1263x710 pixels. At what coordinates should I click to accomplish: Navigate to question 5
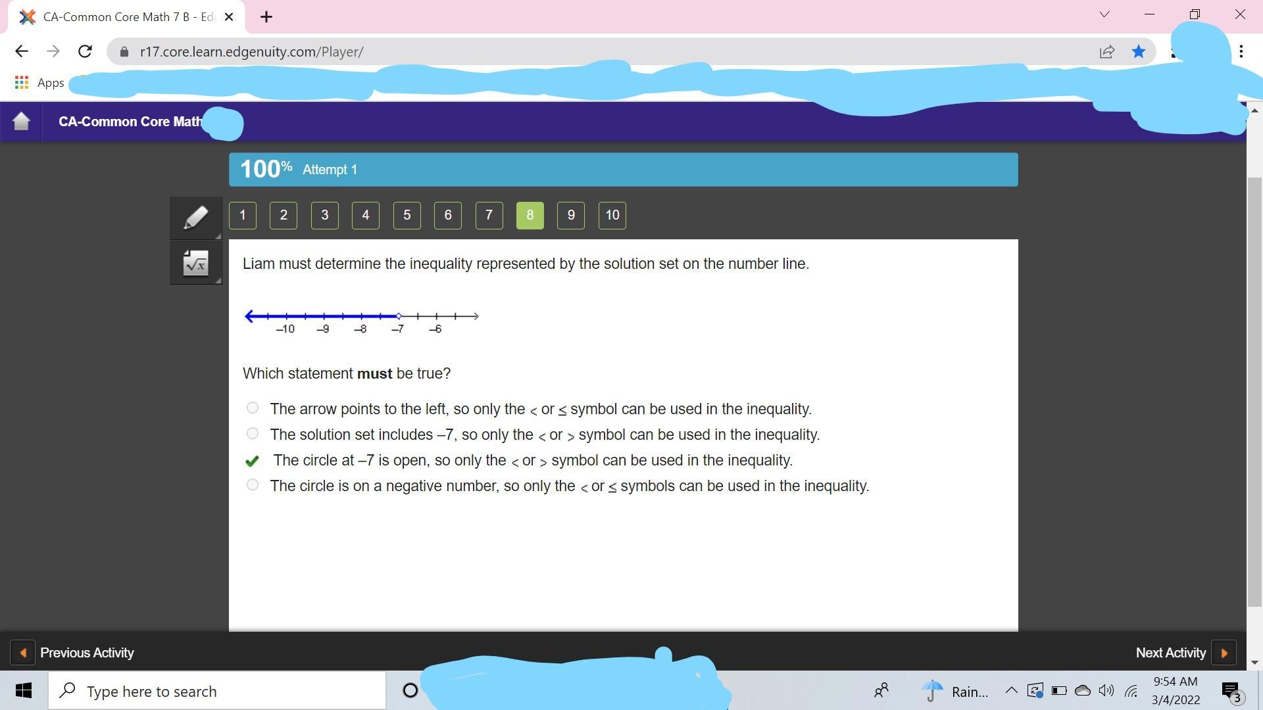point(406,215)
